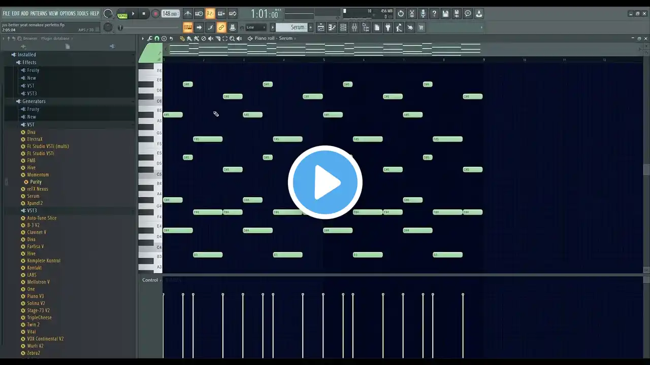Open the piano roll wrench tools menu

150,39
